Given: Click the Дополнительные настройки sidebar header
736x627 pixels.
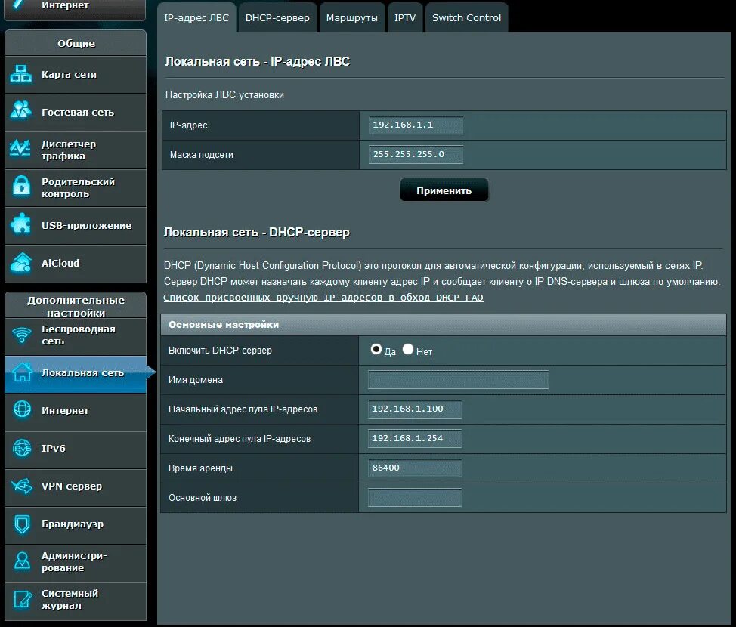Looking at the screenshot, I should pyautogui.click(x=76, y=306).
